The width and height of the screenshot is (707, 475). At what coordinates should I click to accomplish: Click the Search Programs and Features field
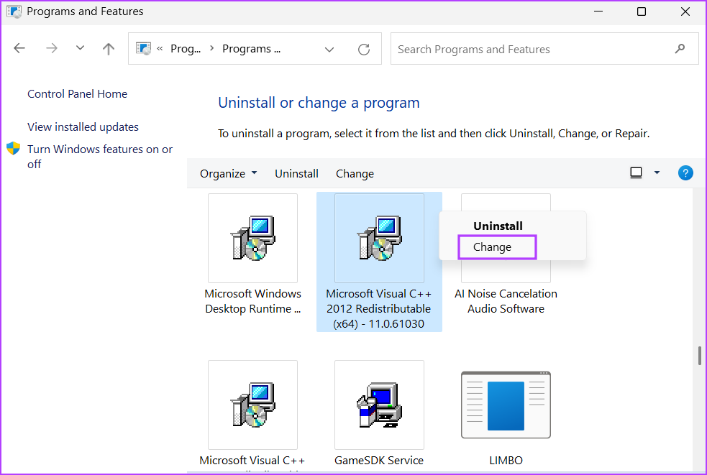tap(532, 50)
